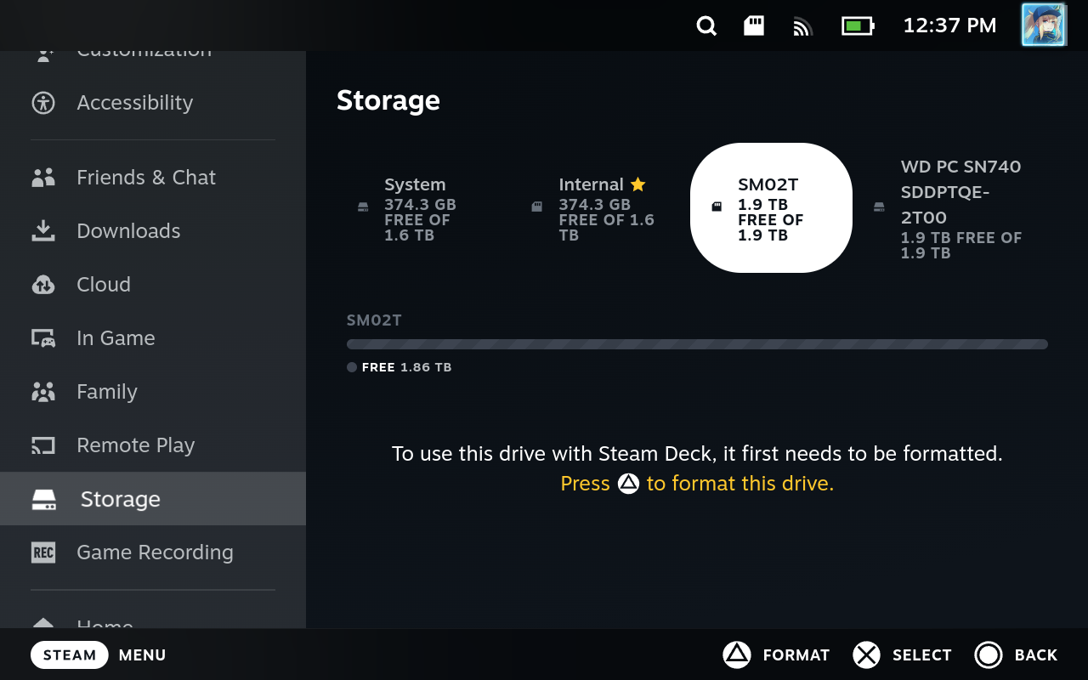The height and width of the screenshot is (680, 1088).
Task: Click the SM02T storage usage bar
Action: pyautogui.click(x=697, y=344)
